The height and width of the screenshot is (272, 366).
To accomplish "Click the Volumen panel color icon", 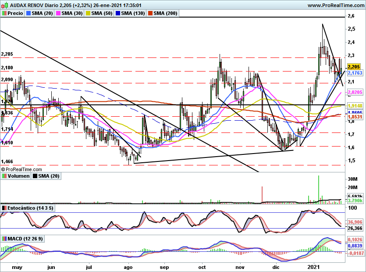I will (x=4, y=176).
